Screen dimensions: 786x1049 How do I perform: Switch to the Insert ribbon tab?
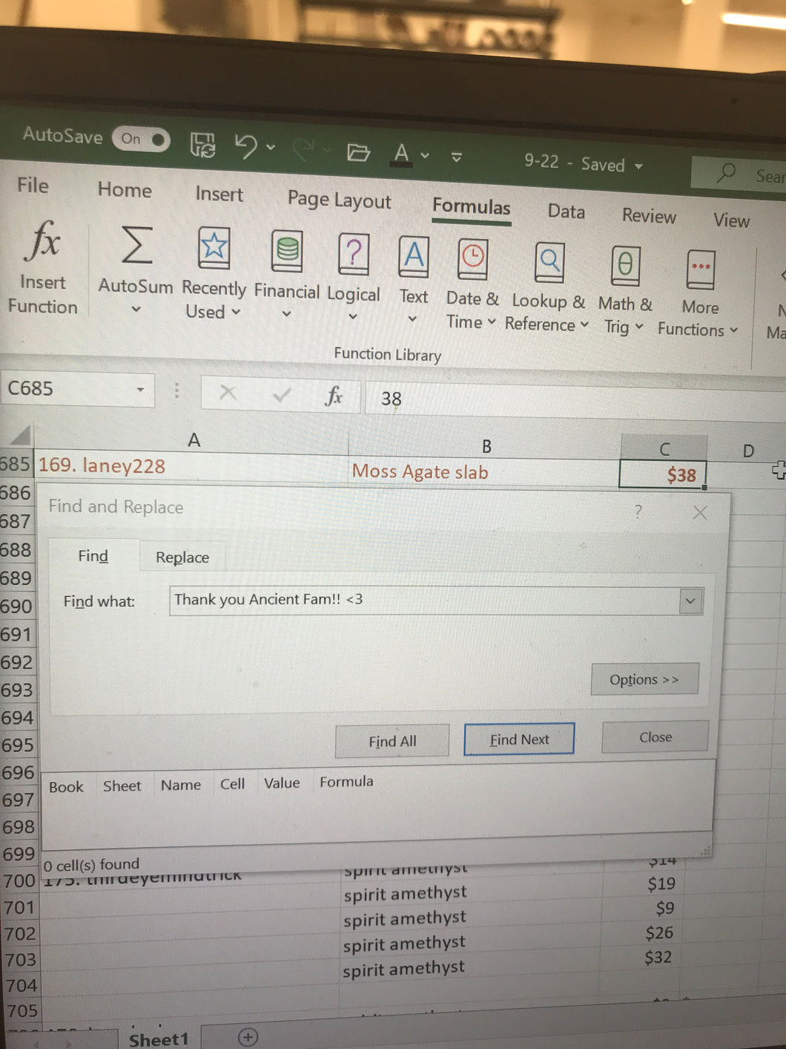pos(219,195)
